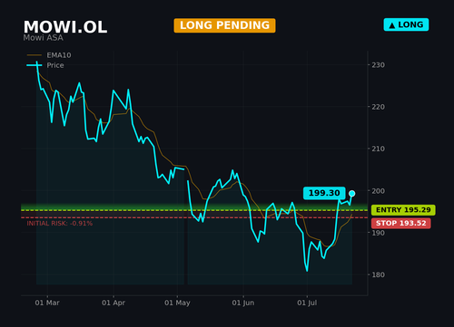This screenshot has width=454, height=327.
Task: Click the STOP 193.52 label
Action: pos(401,223)
